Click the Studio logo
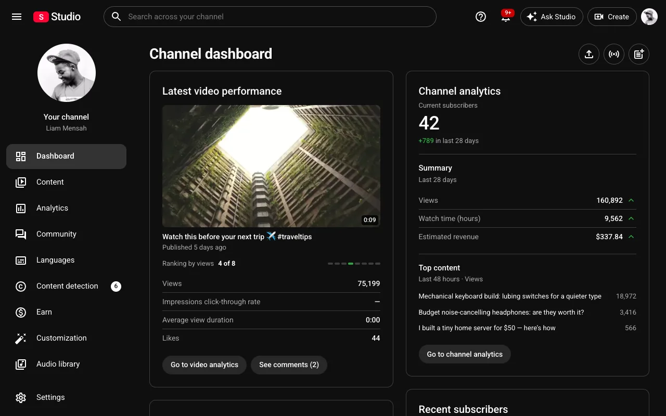This screenshot has width=666, height=416. [x=57, y=17]
